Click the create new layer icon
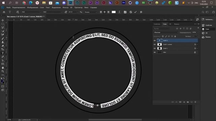 pyautogui.click(x=192, y=102)
